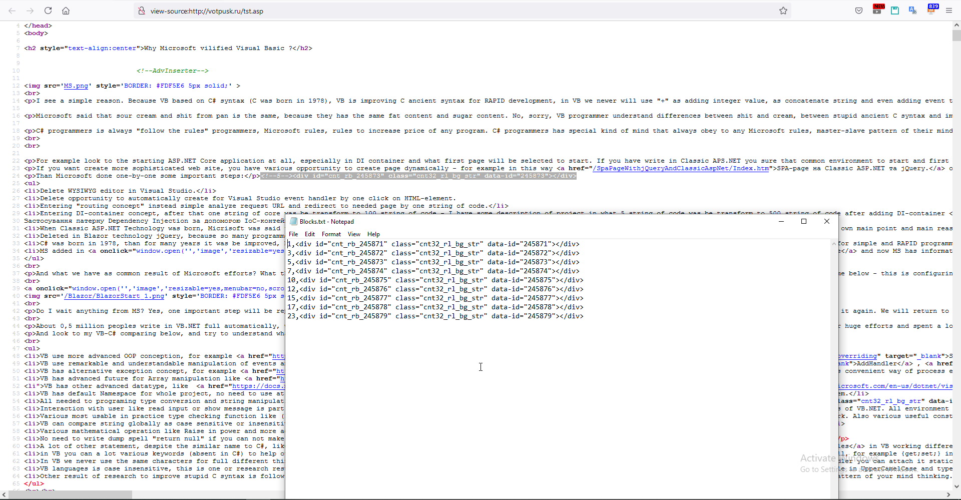Open the File menu in Notepad

tap(293, 234)
